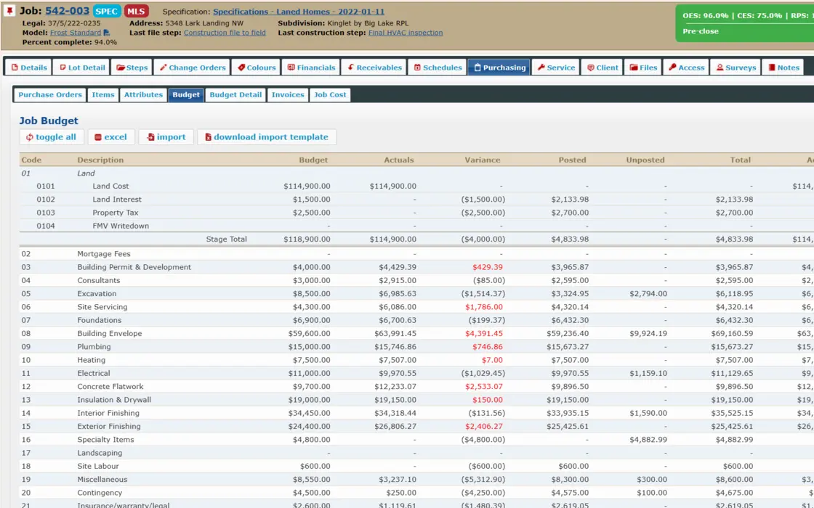Click the 0102 Land Interest row

coord(416,199)
